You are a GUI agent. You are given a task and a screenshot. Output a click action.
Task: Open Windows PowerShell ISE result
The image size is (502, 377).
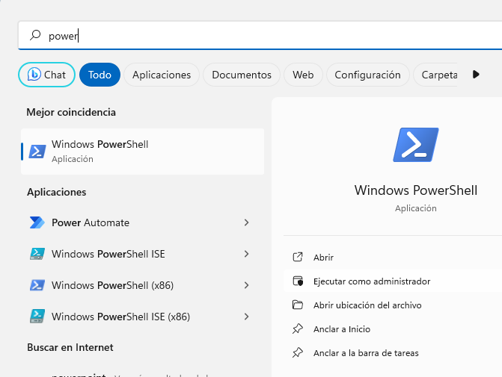point(108,254)
